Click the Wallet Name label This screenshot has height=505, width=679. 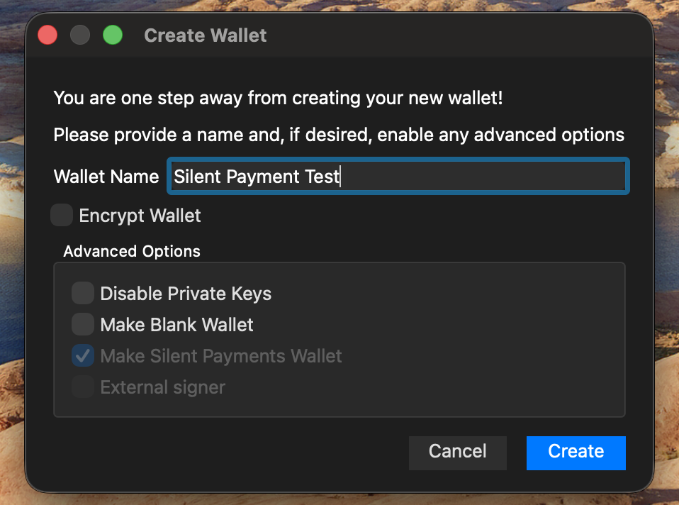coord(106,176)
